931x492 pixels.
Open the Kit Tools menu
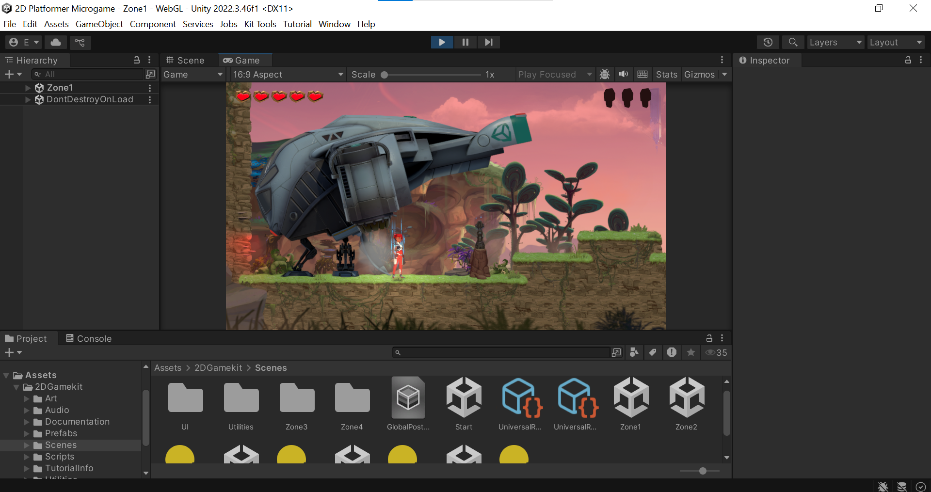(x=260, y=24)
